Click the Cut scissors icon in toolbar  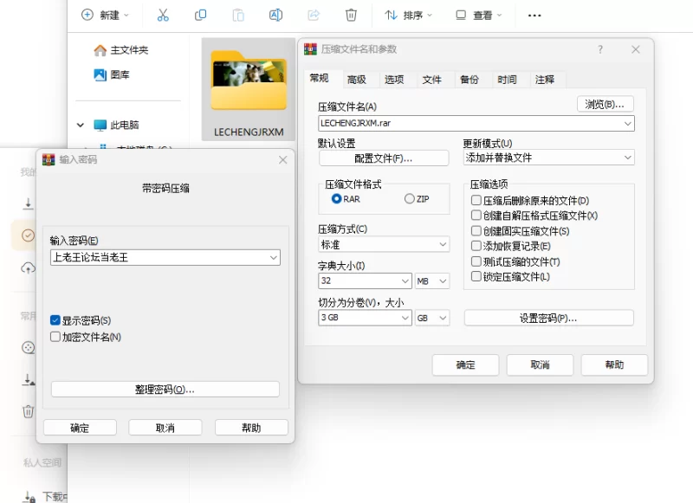[x=163, y=15]
